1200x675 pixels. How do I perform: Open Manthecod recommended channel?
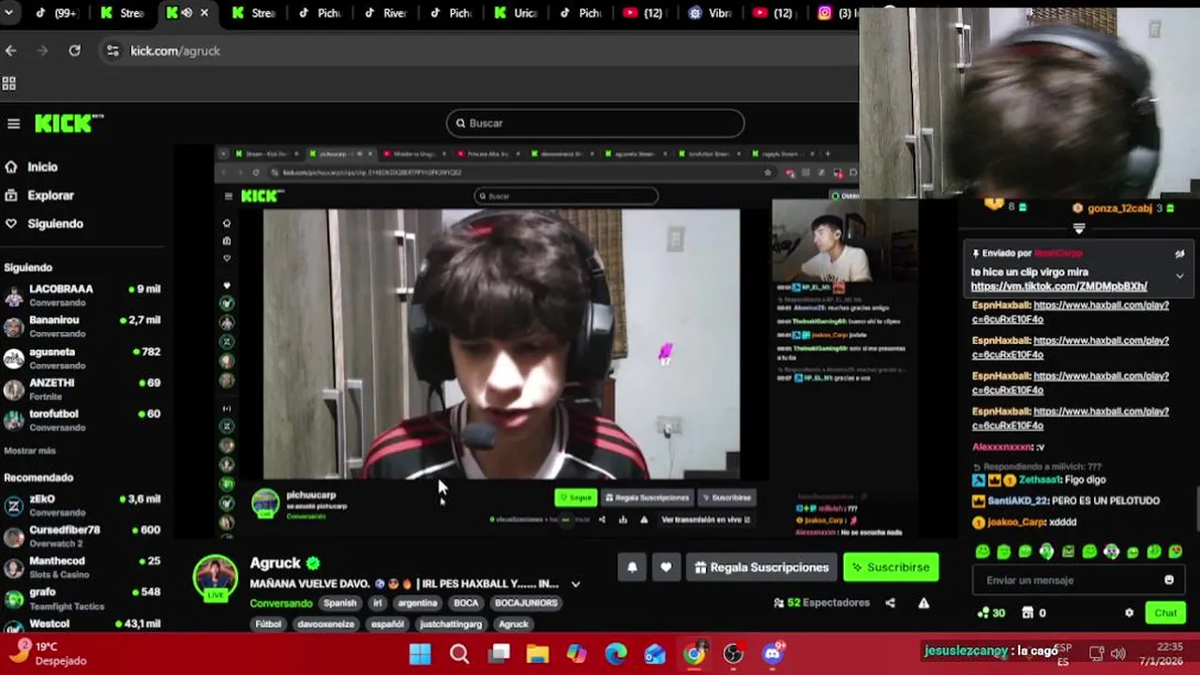pyautogui.click(x=84, y=567)
